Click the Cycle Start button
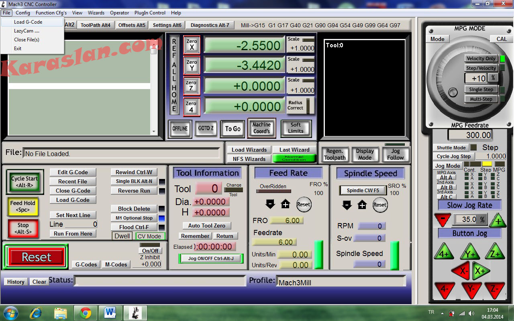This screenshot has height=321, width=514. [24, 182]
